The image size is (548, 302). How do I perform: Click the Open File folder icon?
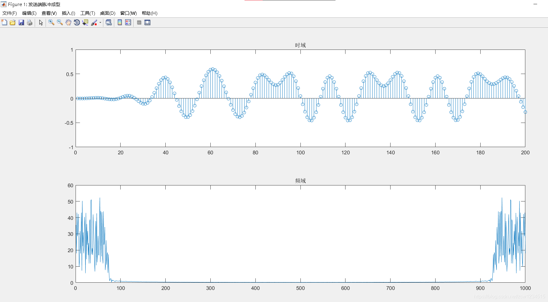pos(13,22)
